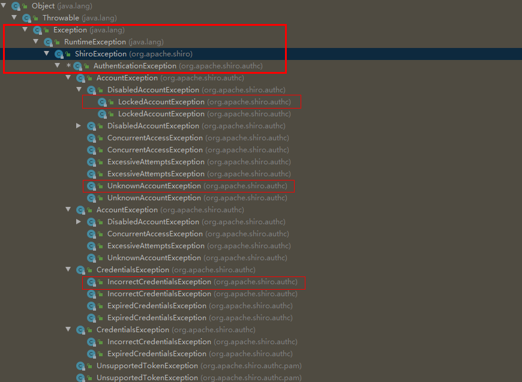This screenshot has height=382, width=522.
Task: Click the class icon beside RuntimeException
Action: tap(48, 42)
